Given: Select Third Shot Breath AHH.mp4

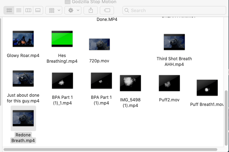Looking at the screenshot, I should [x=174, y=42].
